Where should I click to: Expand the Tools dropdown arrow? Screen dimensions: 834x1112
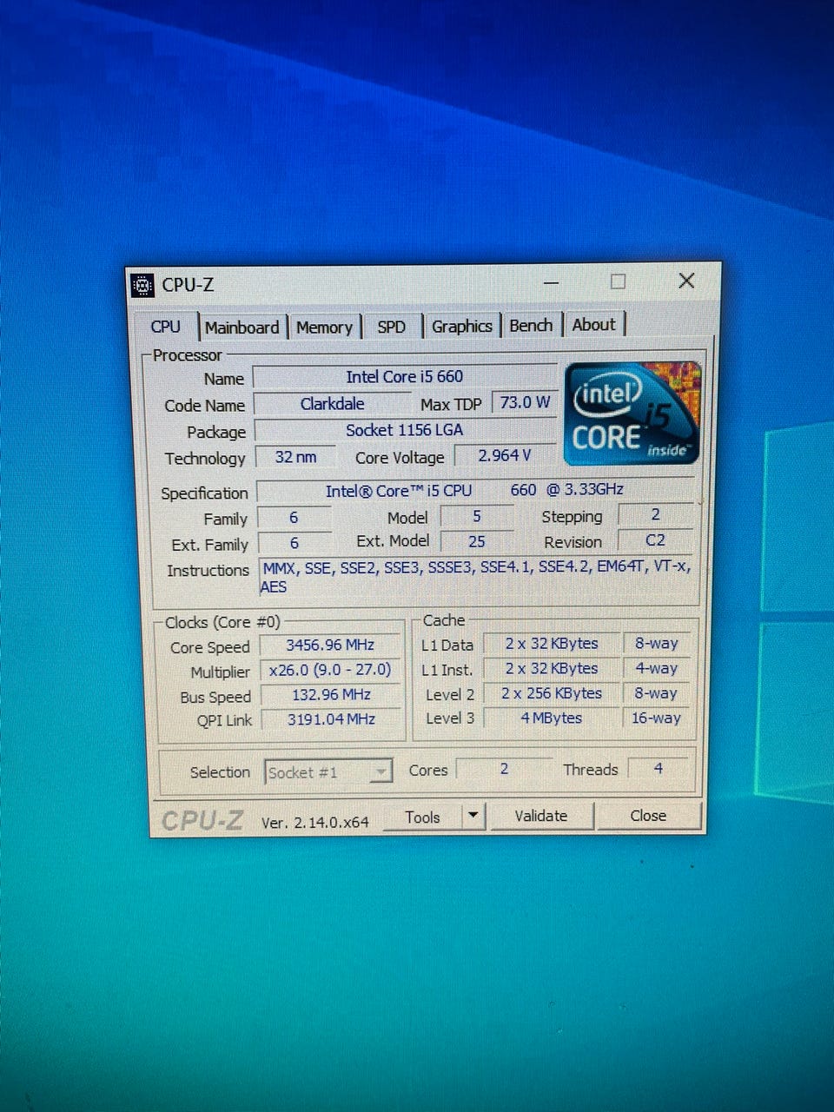(473, 816)
